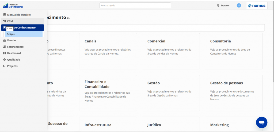The height and width of the screenshot is (132, 274).
Task: Open the Canais category card
Action: 108,51
